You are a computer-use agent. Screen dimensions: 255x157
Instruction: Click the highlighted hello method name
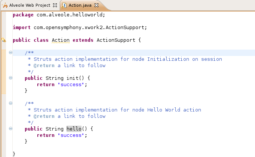(74, 129)
